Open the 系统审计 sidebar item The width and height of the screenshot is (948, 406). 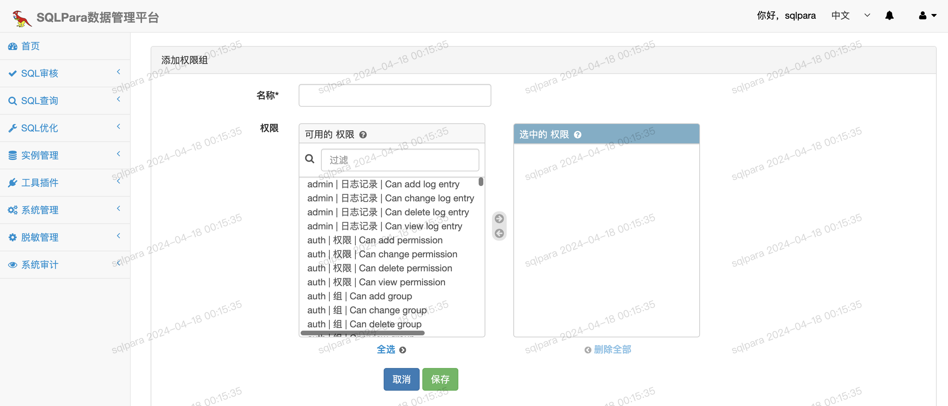click(39, 265)
